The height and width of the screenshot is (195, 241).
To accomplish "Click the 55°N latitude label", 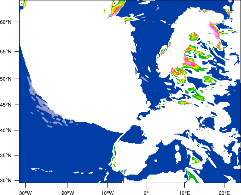I will (x=6, y=51).
